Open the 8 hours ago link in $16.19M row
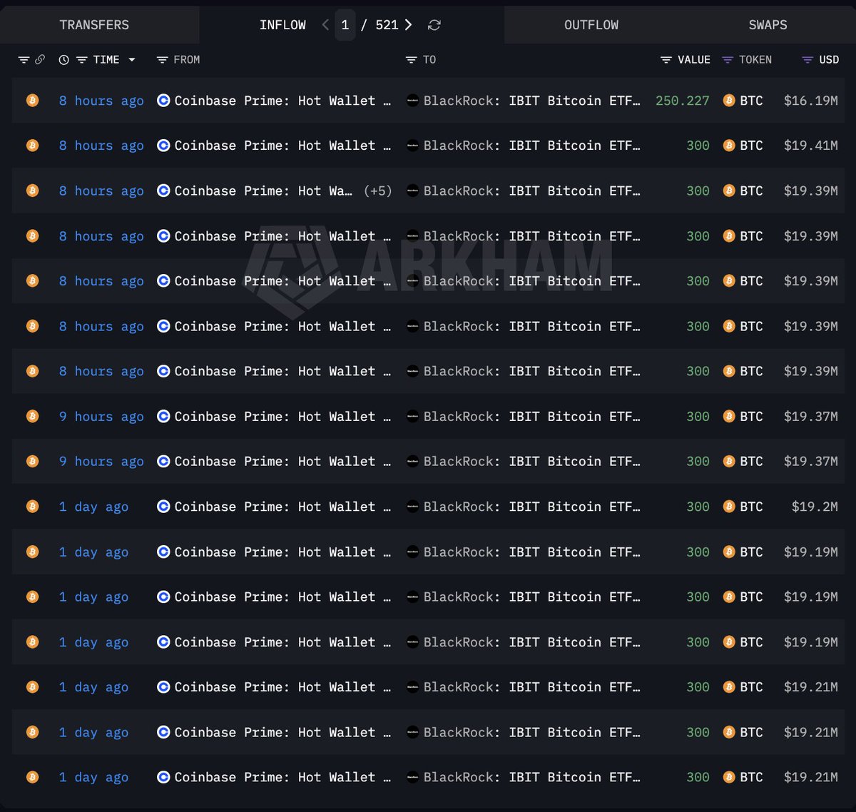856x812 pixels. click(101, 101)
